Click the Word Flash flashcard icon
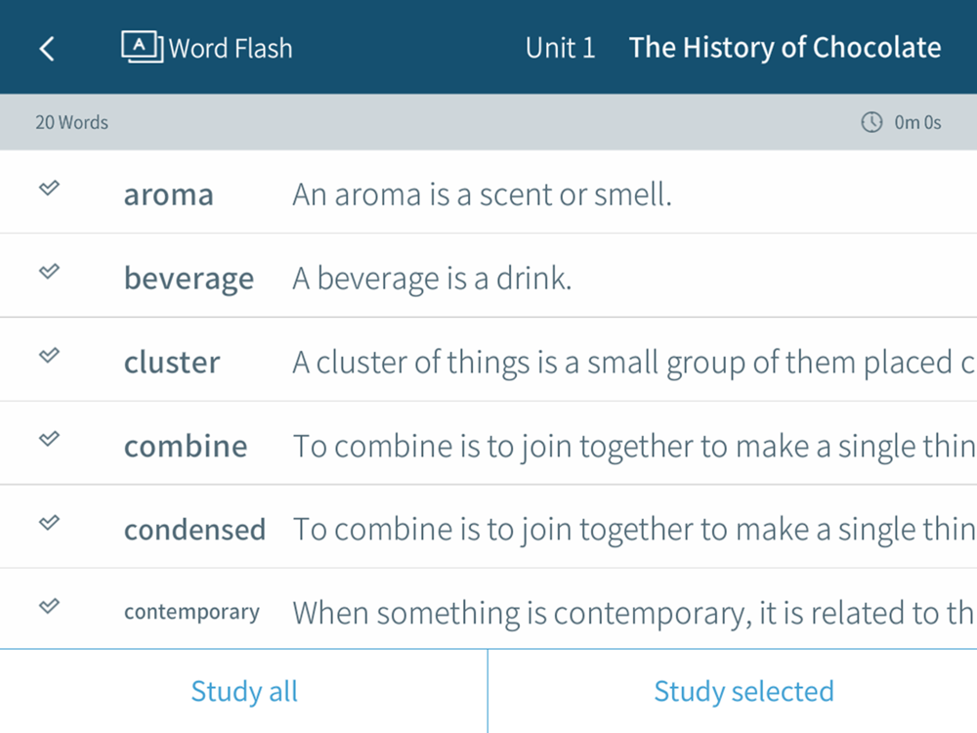This screenshot has height=733, width=977. 142,47
